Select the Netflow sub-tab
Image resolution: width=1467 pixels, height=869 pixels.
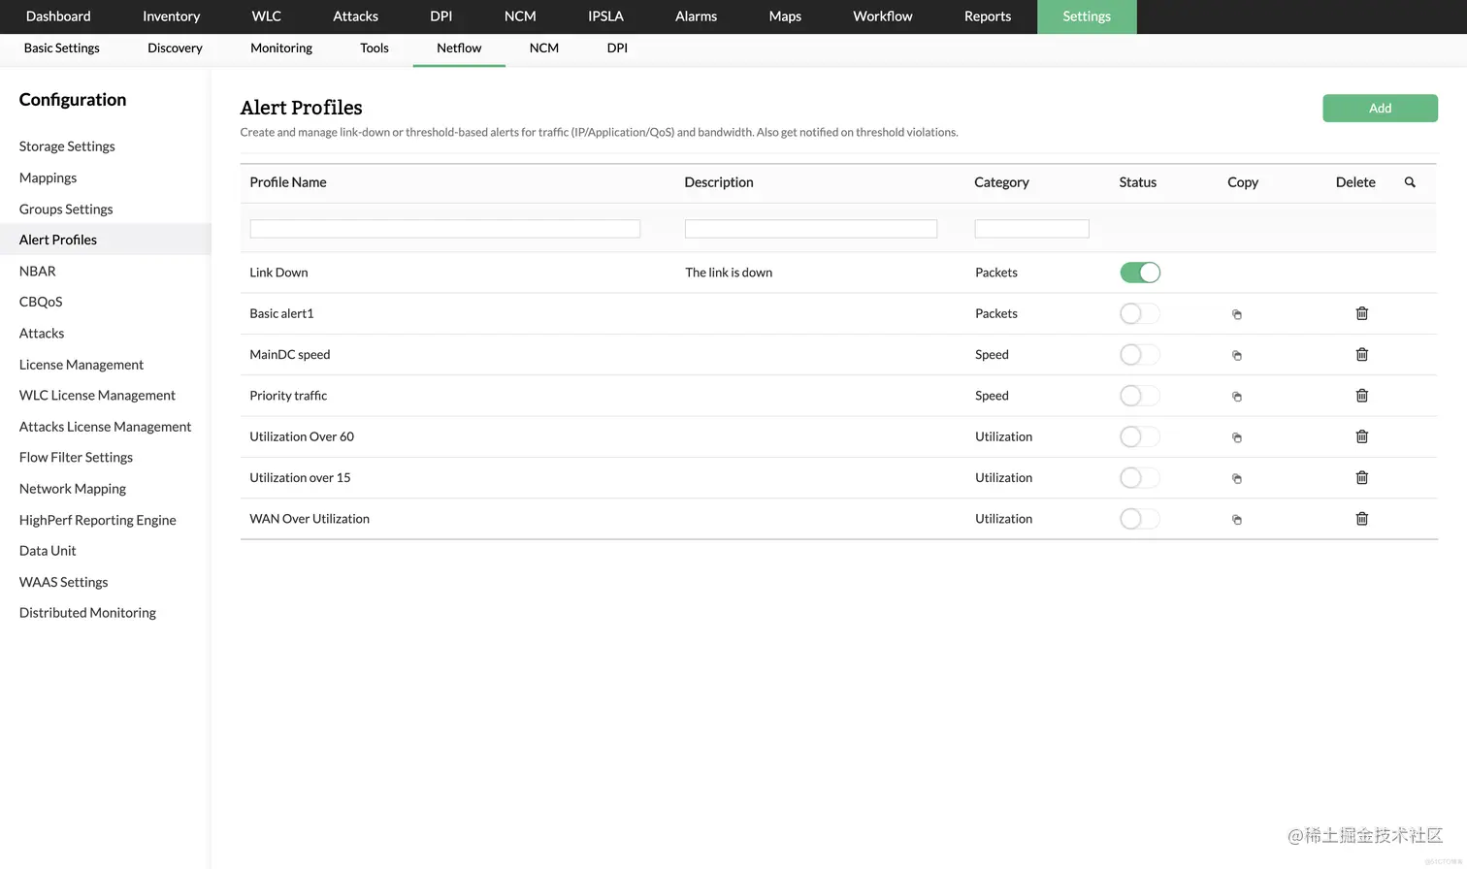pyautogui.click(x=459, y=48)
